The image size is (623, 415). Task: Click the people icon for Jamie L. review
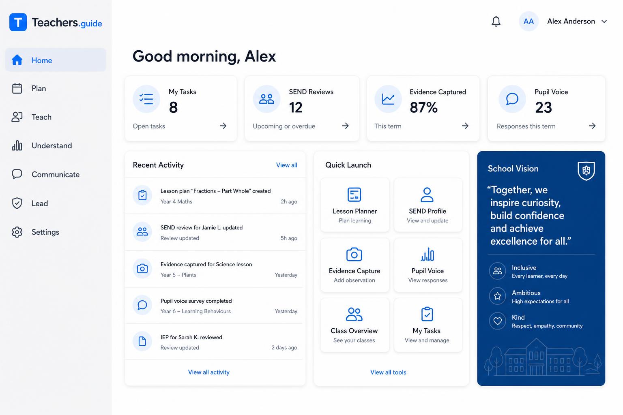[x=142, y=232]
